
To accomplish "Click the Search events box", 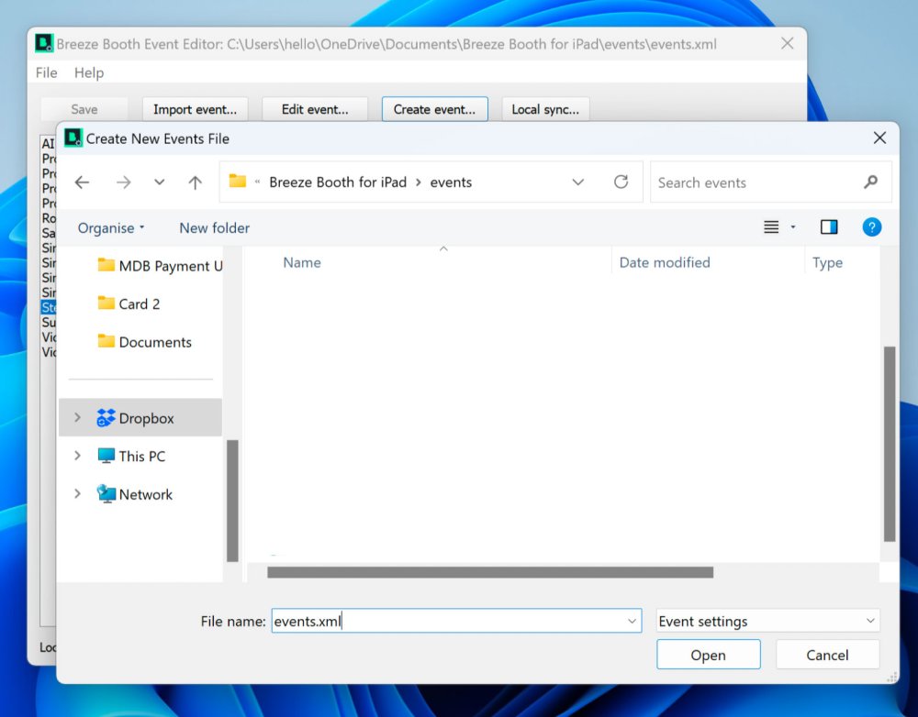I will click(770, 182).
